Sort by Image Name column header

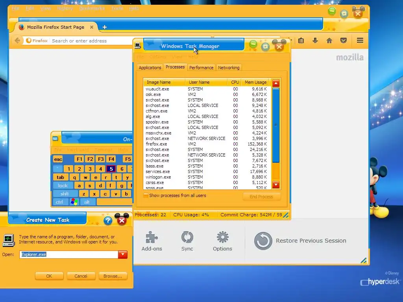[164, 82]
